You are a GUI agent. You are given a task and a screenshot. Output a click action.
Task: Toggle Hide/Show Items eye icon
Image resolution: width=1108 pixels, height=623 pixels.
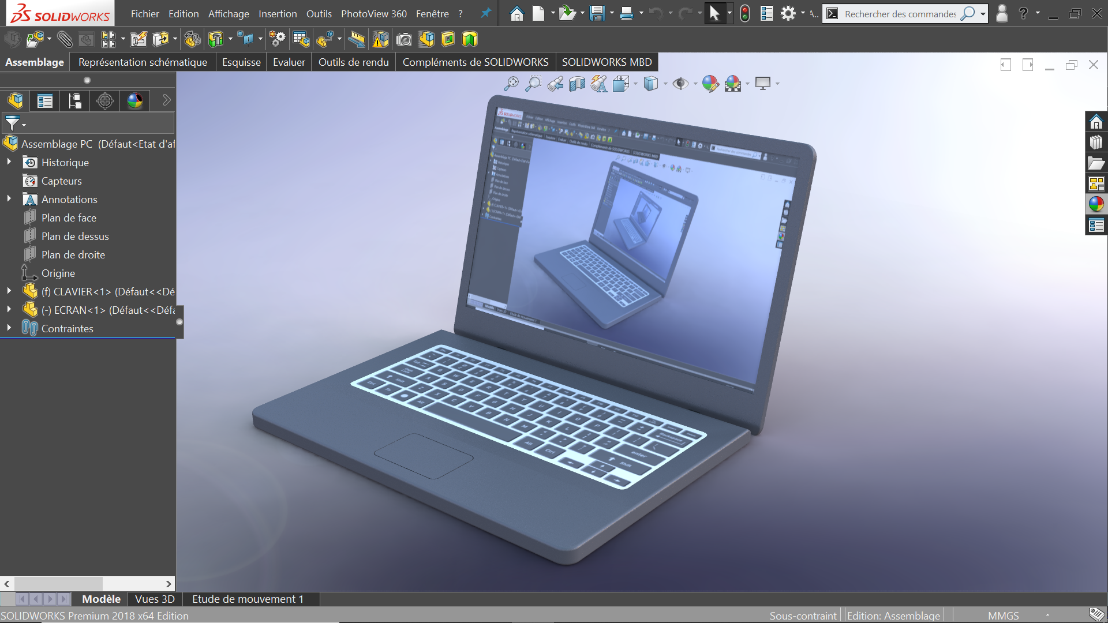coord(680,84)
